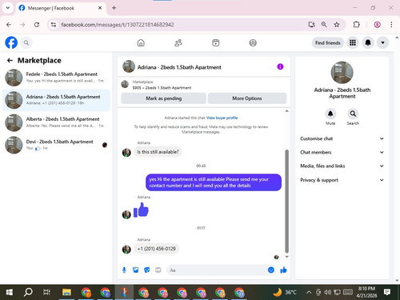
Task: Open the Friends icon in top navigation
Action: [178, 42]
